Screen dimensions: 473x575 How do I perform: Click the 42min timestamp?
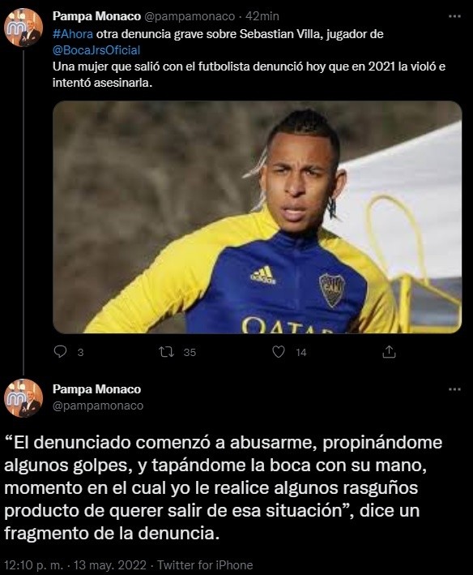click(262, 16)
